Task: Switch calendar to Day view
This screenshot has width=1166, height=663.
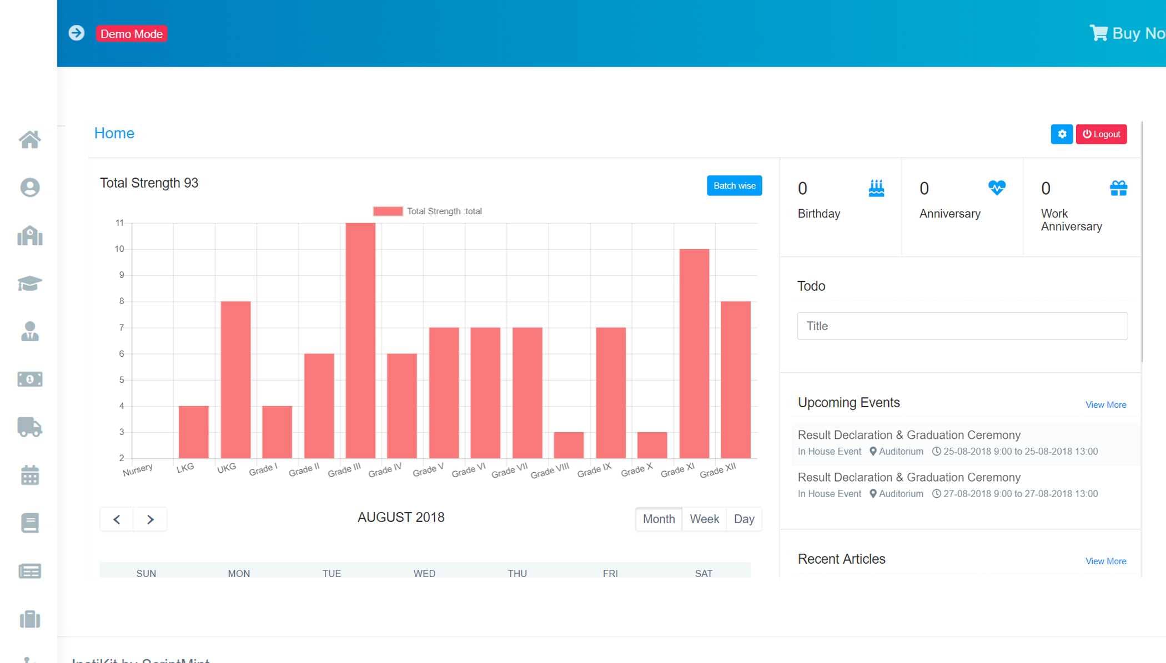Action: [744, 519]
